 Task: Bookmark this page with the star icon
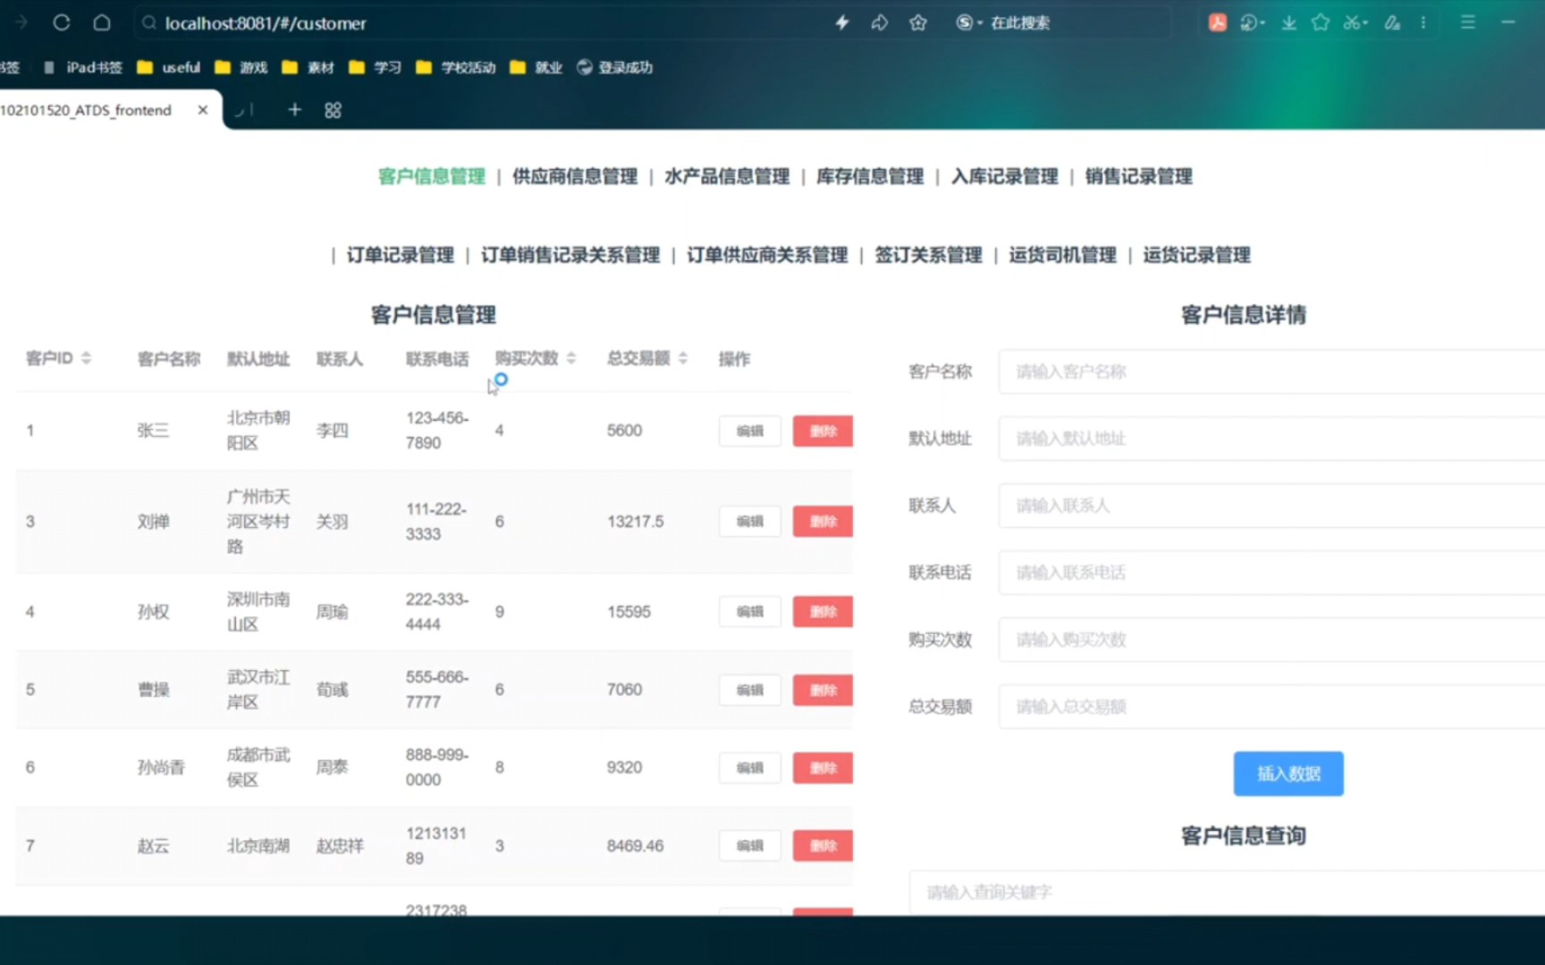click(917, 22)
